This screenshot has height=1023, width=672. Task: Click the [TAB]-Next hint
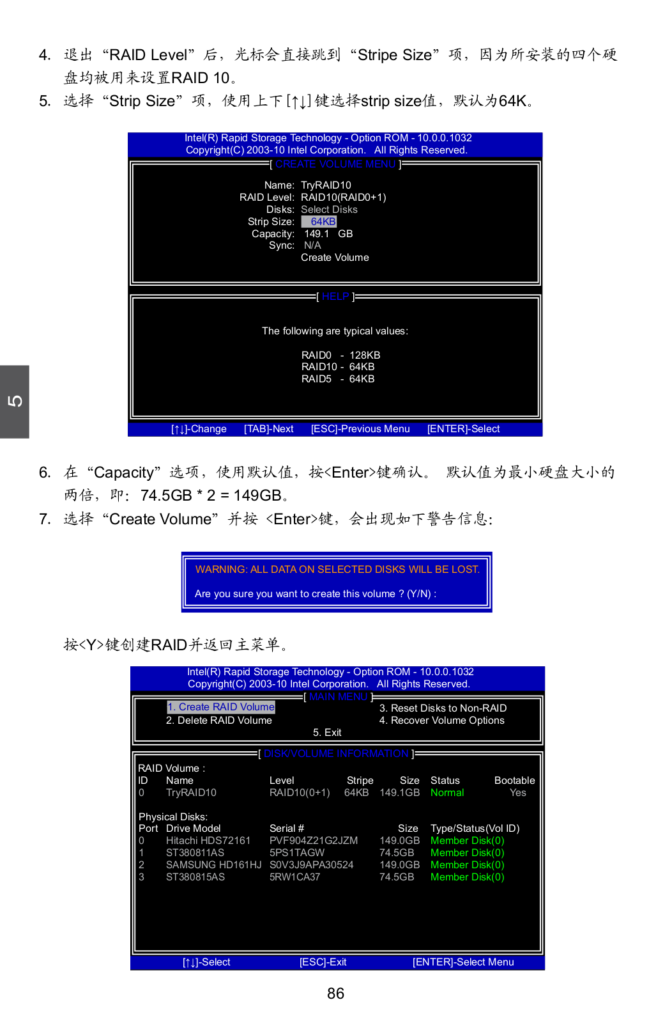tap(268, 429)
